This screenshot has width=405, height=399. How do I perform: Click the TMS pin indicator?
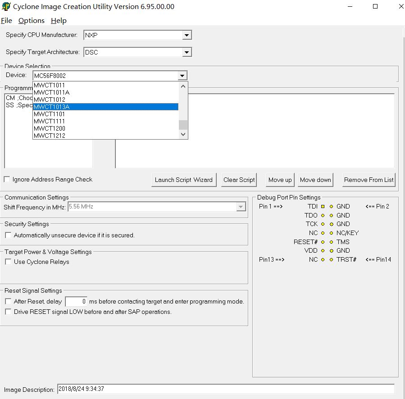click(x=332, y=242)
